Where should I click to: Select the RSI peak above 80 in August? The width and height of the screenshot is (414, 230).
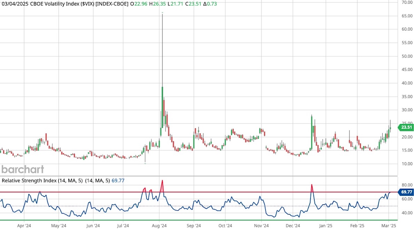162,181
